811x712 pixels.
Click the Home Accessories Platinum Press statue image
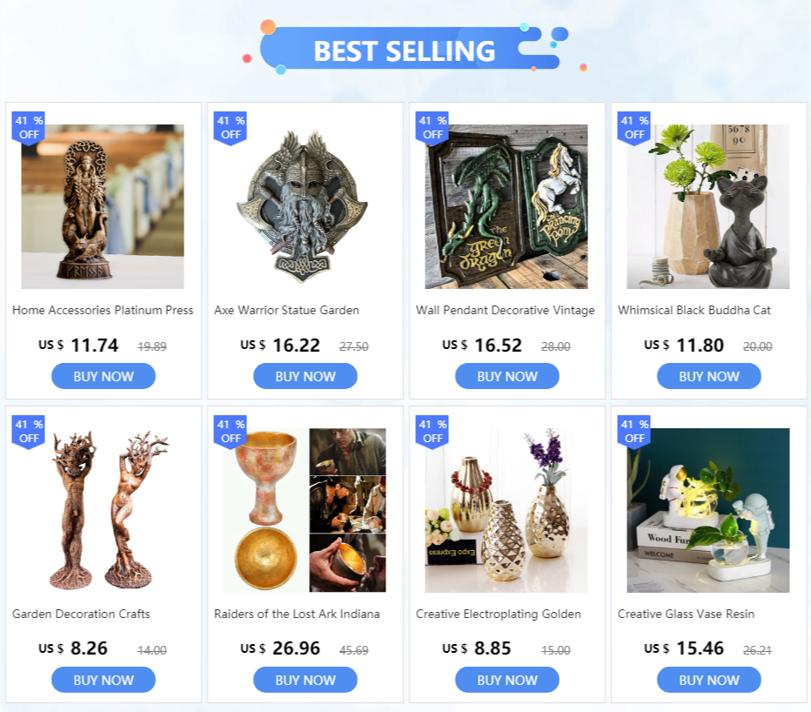103,206
